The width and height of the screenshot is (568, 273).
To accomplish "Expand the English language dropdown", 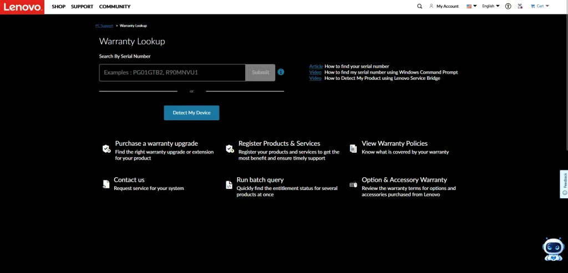I will click(491, 6).
